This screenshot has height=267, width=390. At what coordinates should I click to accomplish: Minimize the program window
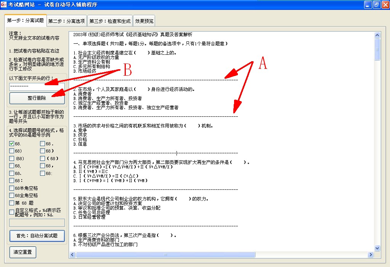[368, 5]
